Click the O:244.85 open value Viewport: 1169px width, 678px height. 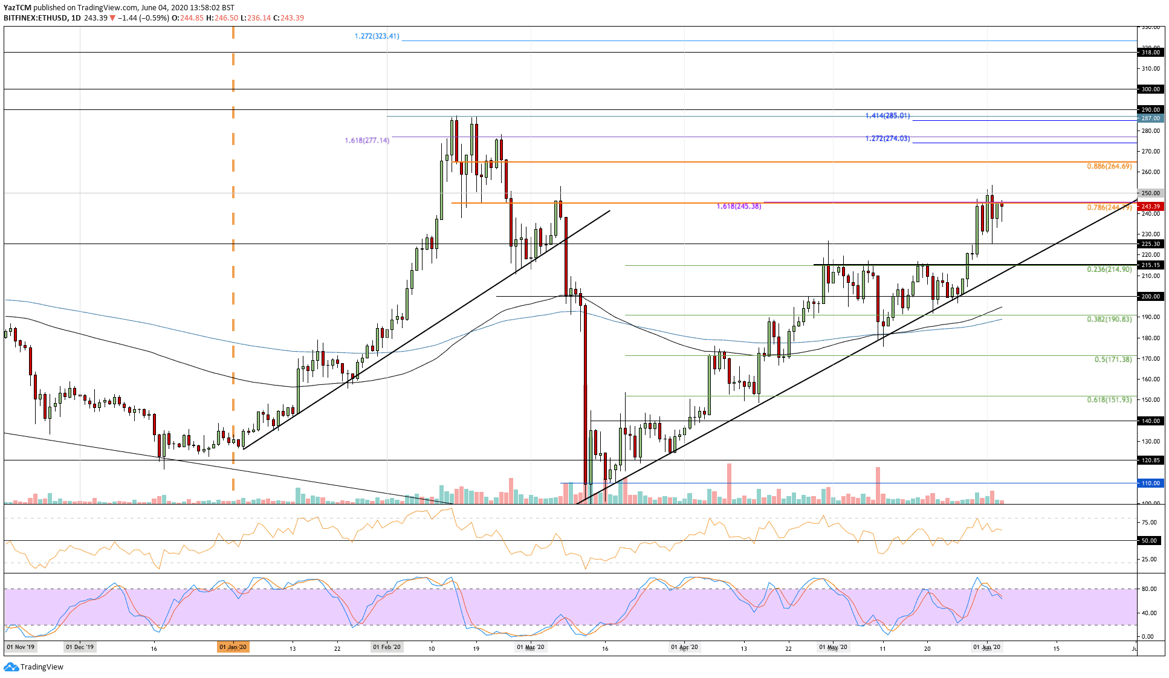[188, 18]
